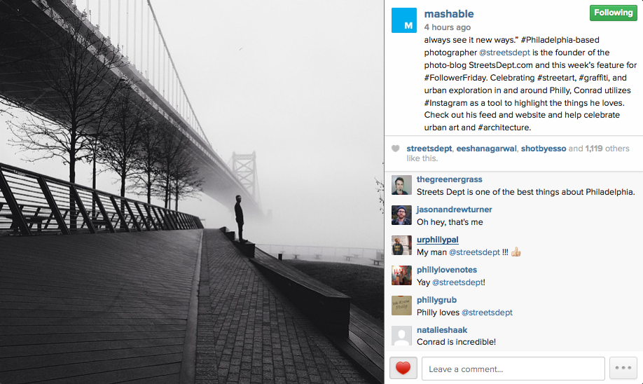Open the eeshanagarwal liker profile link
Screen dimensions: 643x384
(489, 149)
